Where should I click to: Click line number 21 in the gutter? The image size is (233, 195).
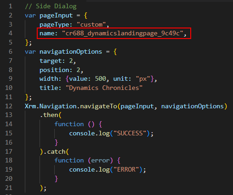[9, 188]
